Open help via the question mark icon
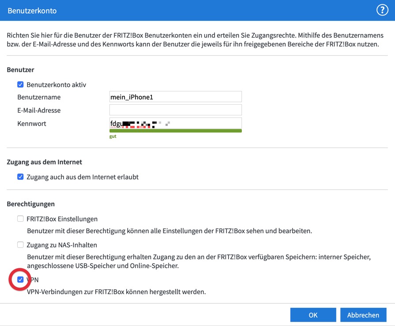 point(382,10)
